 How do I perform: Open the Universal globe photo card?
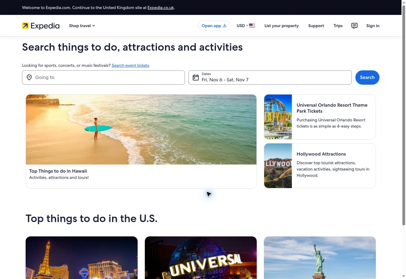coord(201,258)
